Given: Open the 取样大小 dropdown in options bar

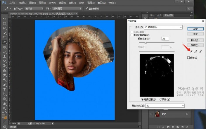Looking at the screenshot, I should 33,8.
